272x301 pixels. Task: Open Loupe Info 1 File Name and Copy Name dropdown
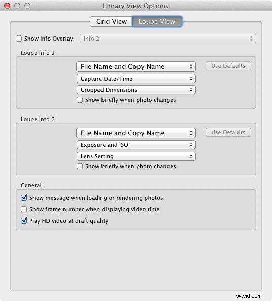tap(136, 66)
